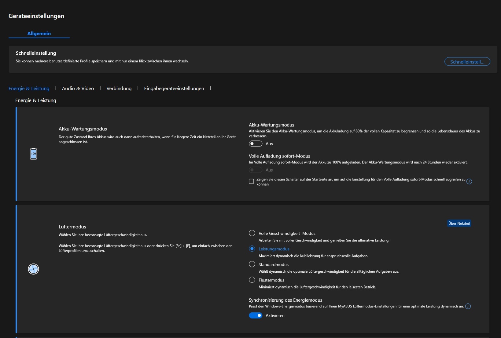Switch to Audio & Video section
This screenshot has width=501, height=338.
78,89
